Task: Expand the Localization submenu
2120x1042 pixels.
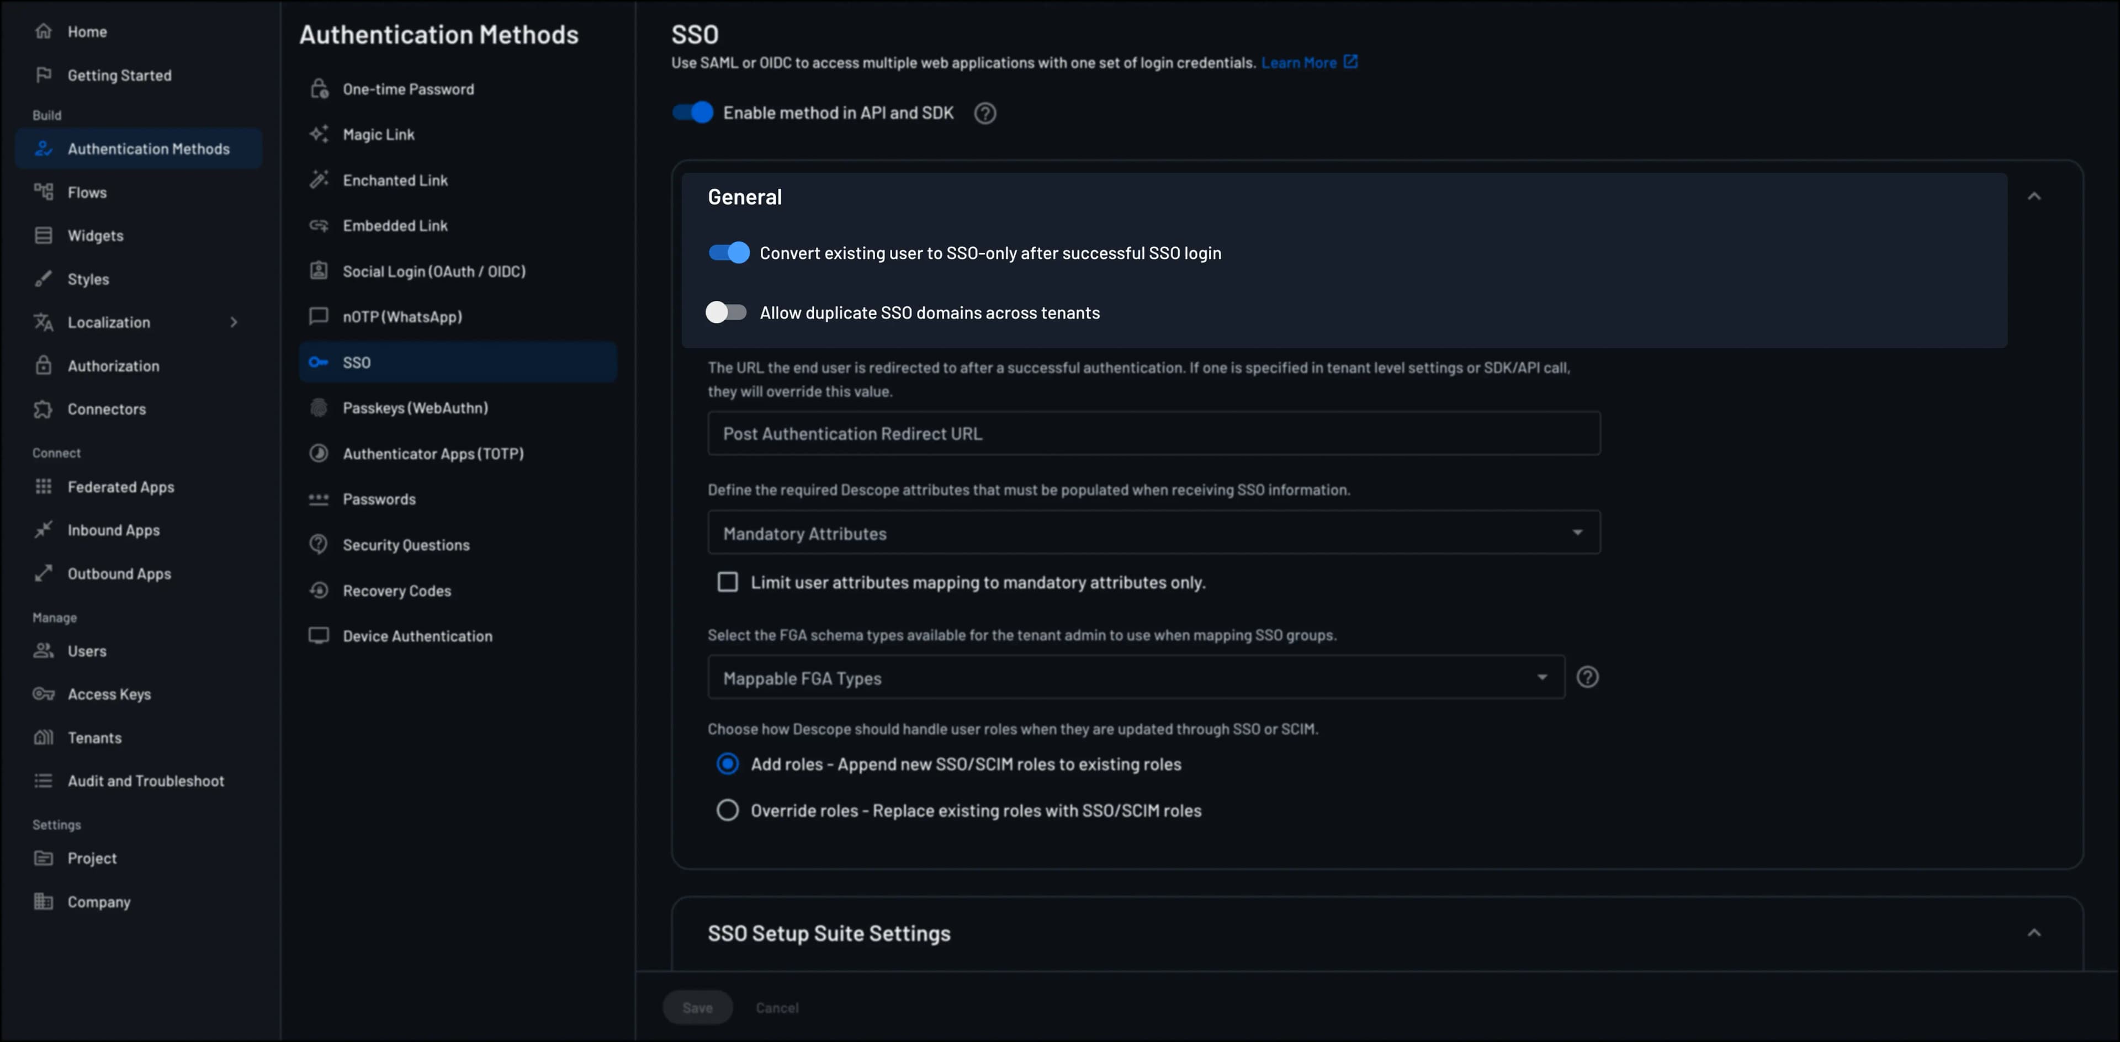Action: 235,322
